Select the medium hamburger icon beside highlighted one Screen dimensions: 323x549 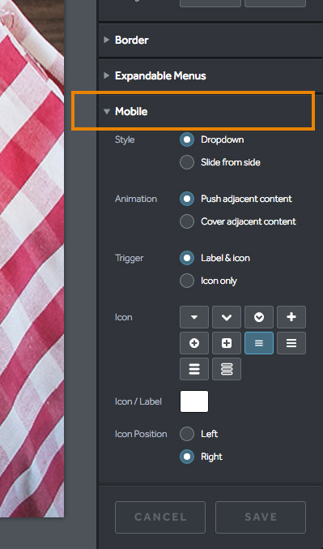[291, 343]
